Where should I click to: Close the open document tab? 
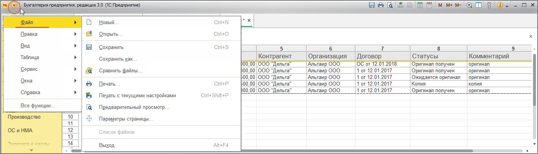(x=249, y=20)
